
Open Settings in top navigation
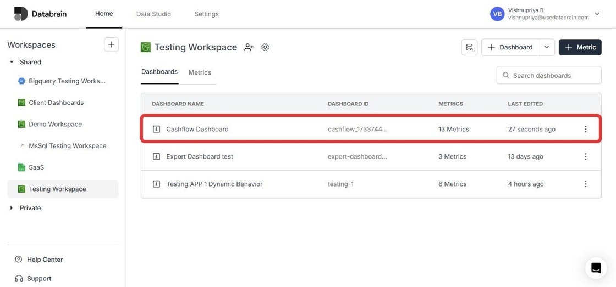[x=207, y=14]
